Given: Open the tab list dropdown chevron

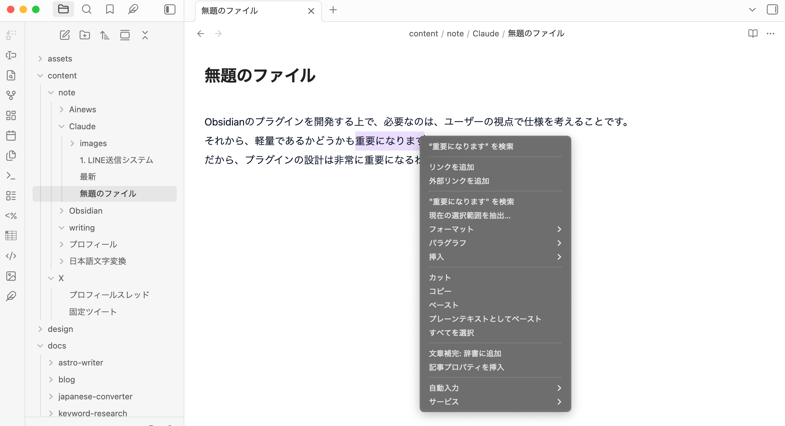Looking at the screenshot, I should click(x=752, y=10).
